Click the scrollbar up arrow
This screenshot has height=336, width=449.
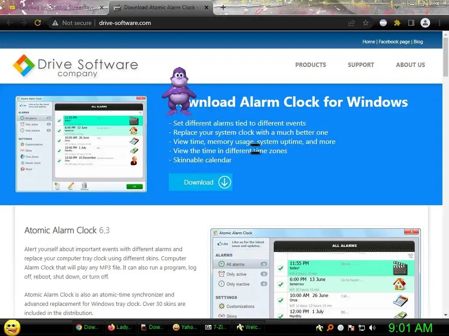pos(445,34)
